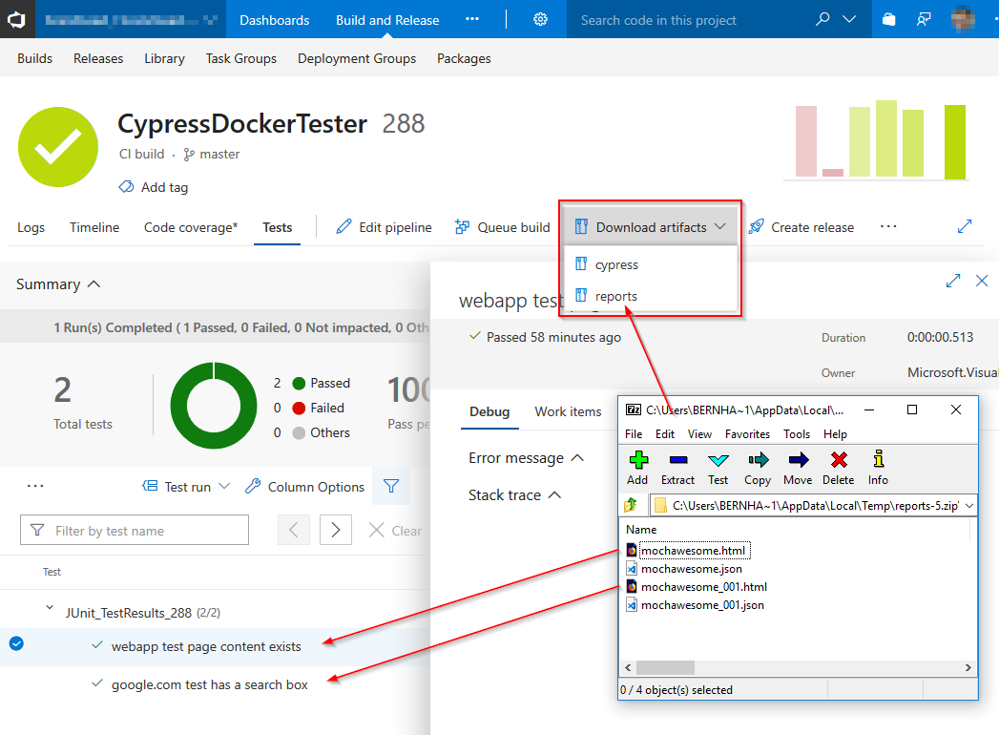
Task: Click the Clear filter button
Action: click(395, 531)
